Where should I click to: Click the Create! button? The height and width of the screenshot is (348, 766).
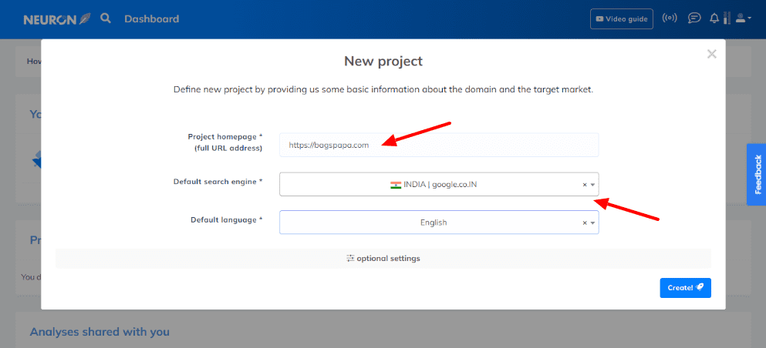[x=685, y=288]
